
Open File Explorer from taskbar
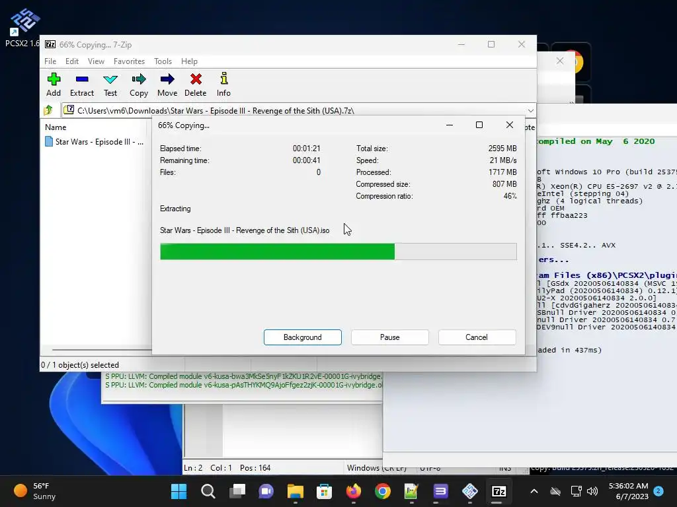296,491
